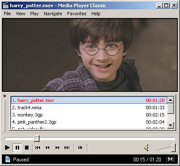Click the stereo audio icon in the status bar
Image resolution: width=180 pixels, height=166 pixels.
click(x=171, y=159)
